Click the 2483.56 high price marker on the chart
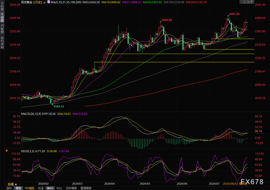The image size is (270, 190). pos(235,14)
